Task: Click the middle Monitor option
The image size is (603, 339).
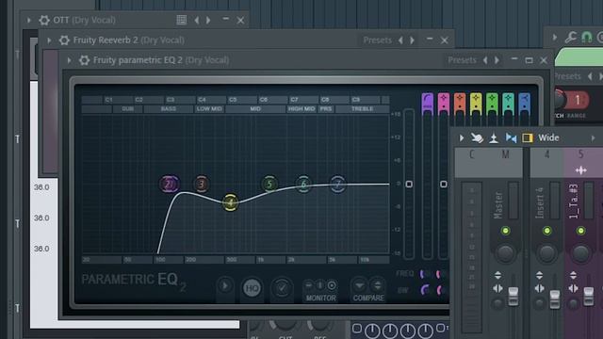Action: (320, 285)
